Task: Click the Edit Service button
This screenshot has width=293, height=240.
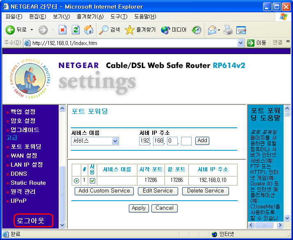Action: coord(158,191)
